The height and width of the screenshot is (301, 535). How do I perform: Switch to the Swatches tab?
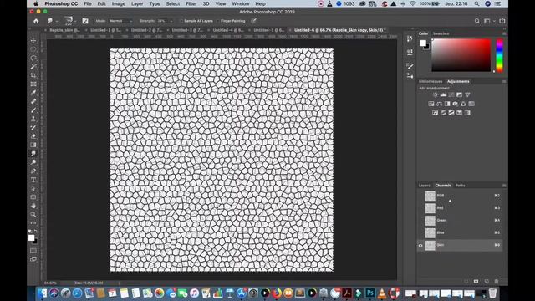pyautogui.click(x=441, y=33)
